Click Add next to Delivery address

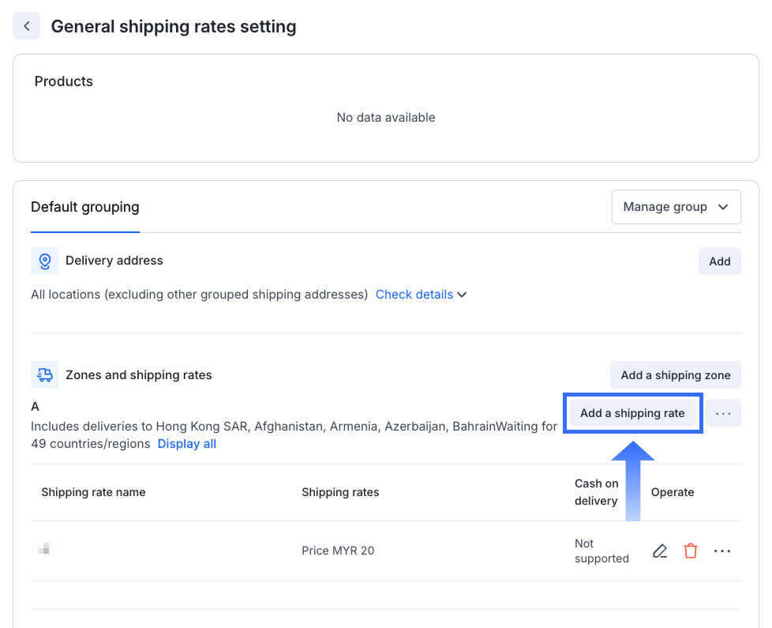coord(719,261)
